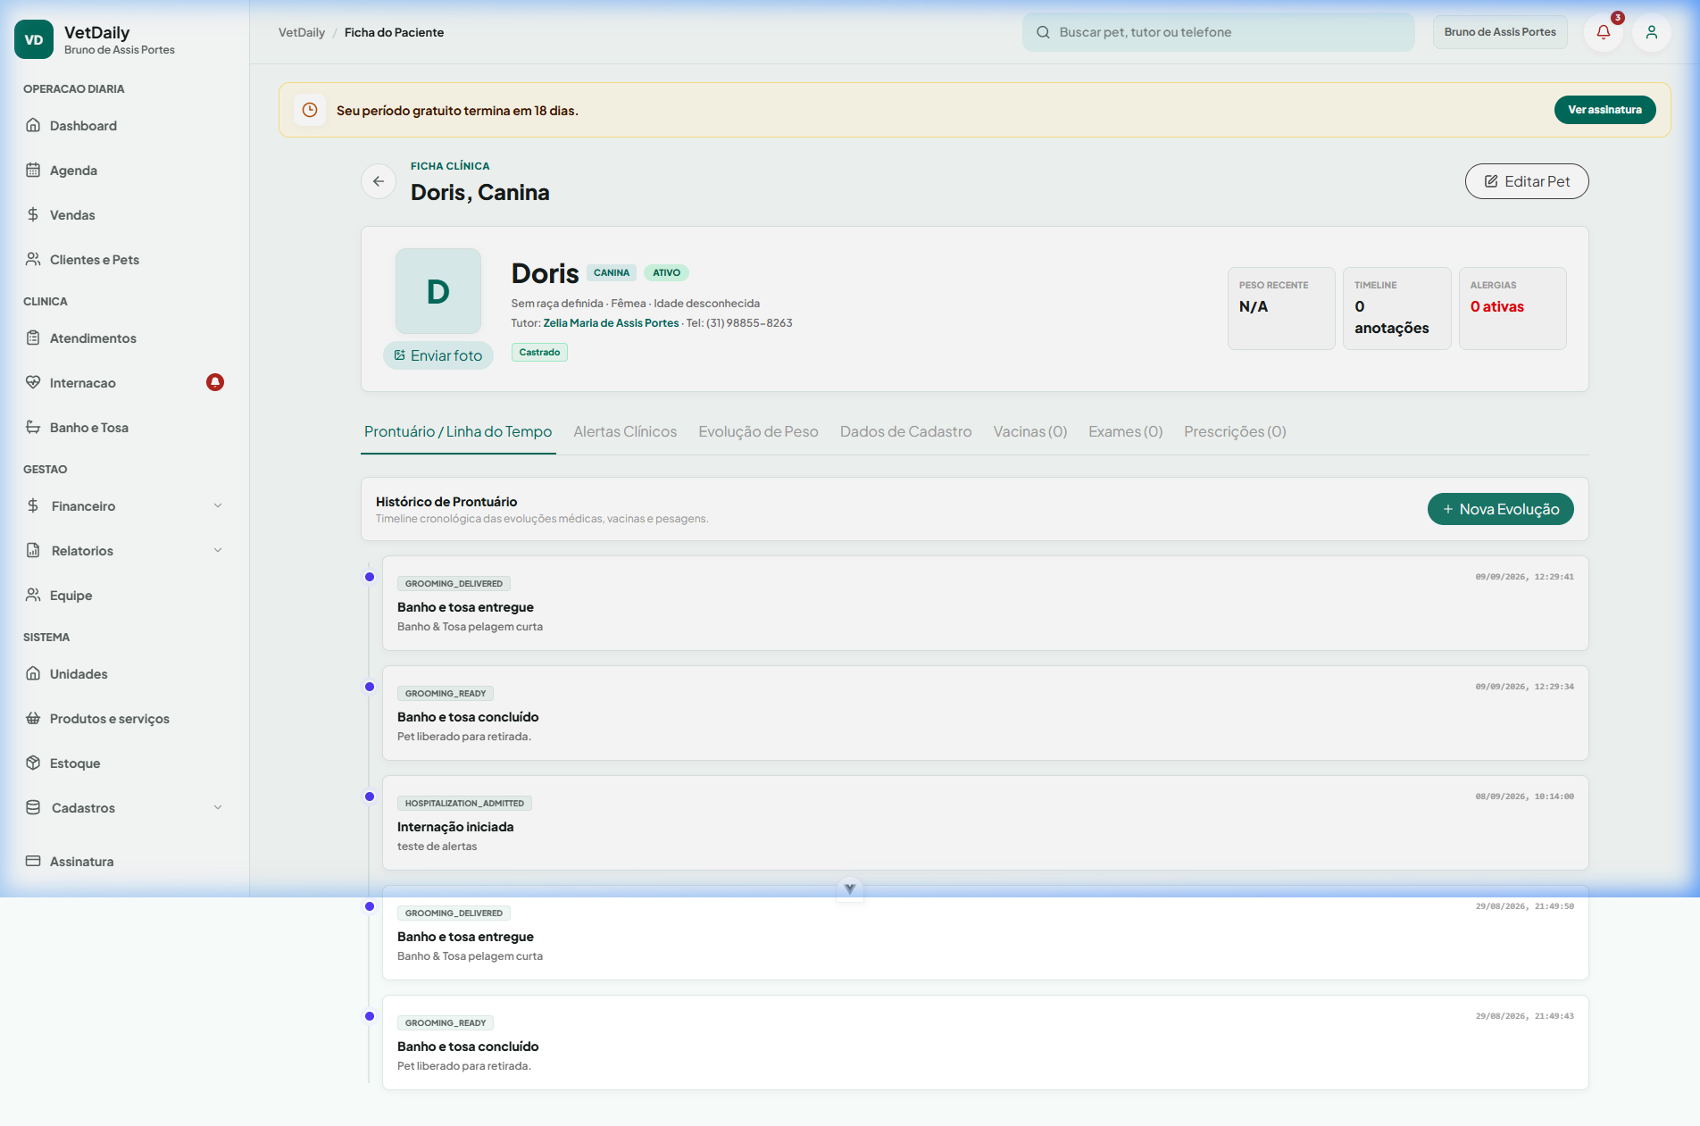This screenshot has height=1126, width=1700.
Task: Focus the Buscar pet, tutor ou telefone field
Action: pos(1219,32)
